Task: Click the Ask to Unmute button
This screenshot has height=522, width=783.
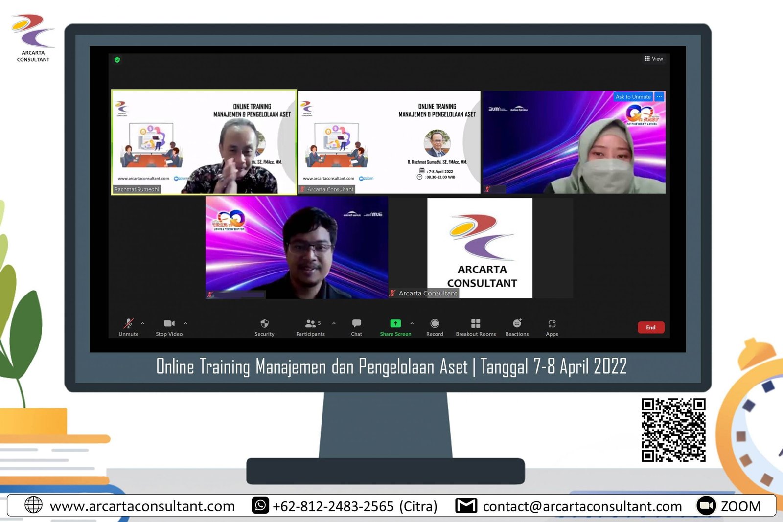Action: (633, 97)
